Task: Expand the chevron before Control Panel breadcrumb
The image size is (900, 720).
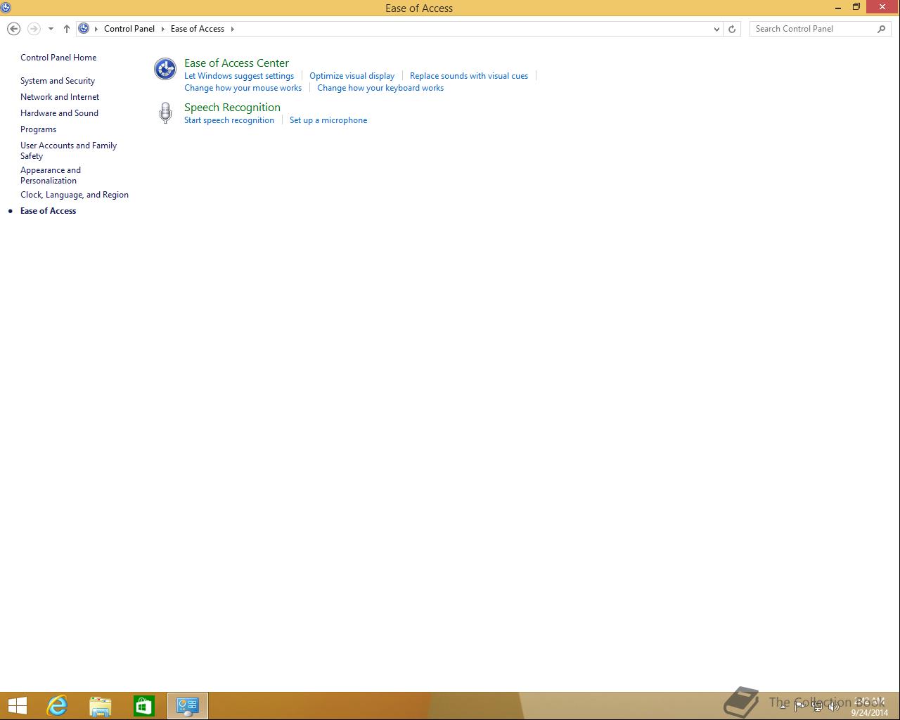Action: click(96, 29)
